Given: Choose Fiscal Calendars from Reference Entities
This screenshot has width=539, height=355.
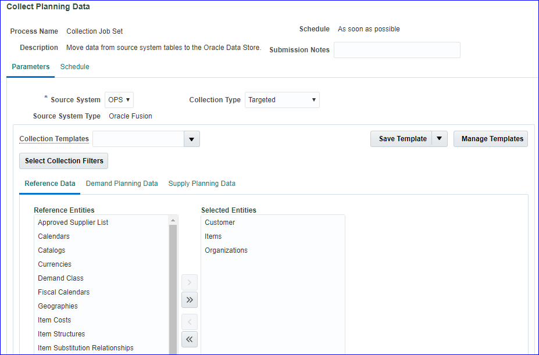Looking at the screenshot, I should point(64,292).
